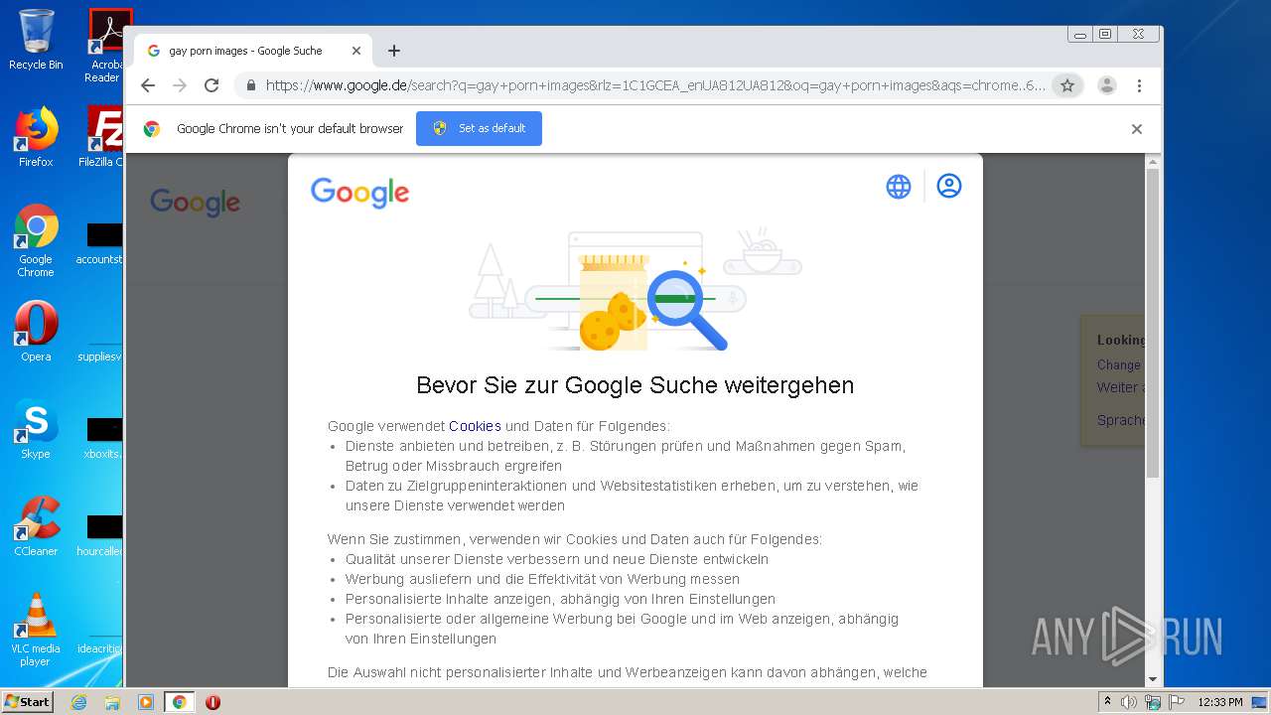Screen dimensions: 1271x715
Task: Click the address bar URL field
Action: [655, 85]
